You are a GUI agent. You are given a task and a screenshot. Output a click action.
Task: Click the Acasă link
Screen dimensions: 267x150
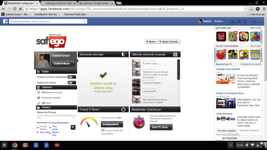click(218, 21)
